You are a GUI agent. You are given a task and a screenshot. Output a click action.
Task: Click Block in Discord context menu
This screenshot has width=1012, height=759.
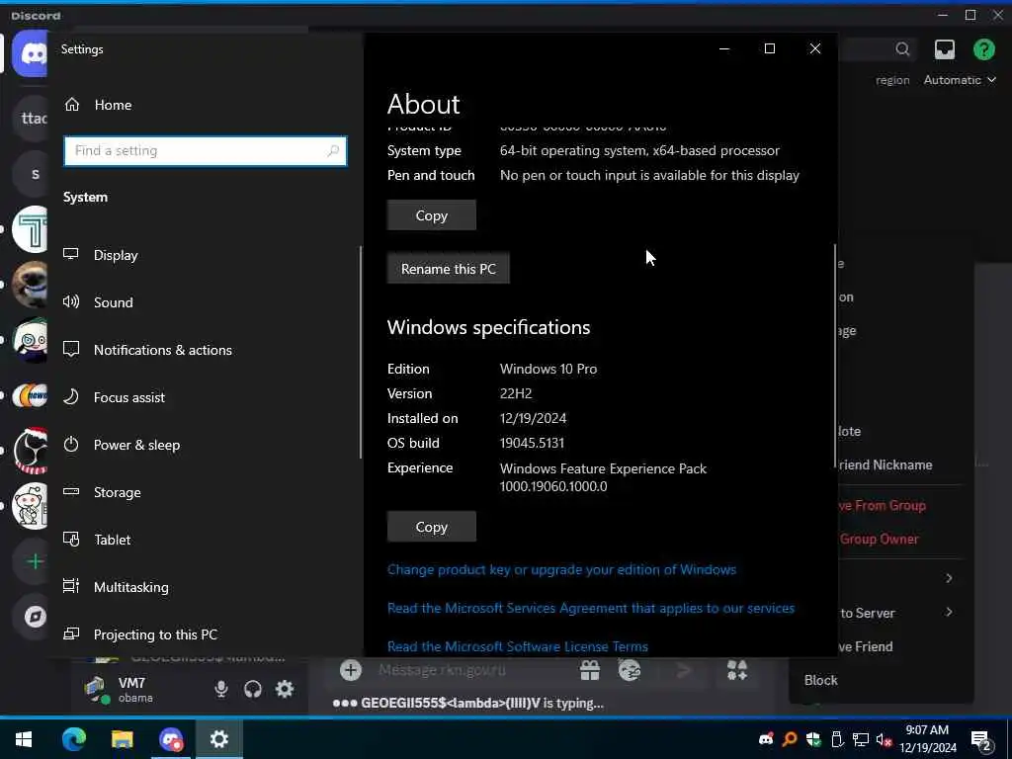click(821, 680)
